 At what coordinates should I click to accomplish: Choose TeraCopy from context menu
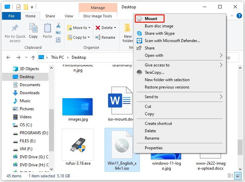tap(155, 72)
